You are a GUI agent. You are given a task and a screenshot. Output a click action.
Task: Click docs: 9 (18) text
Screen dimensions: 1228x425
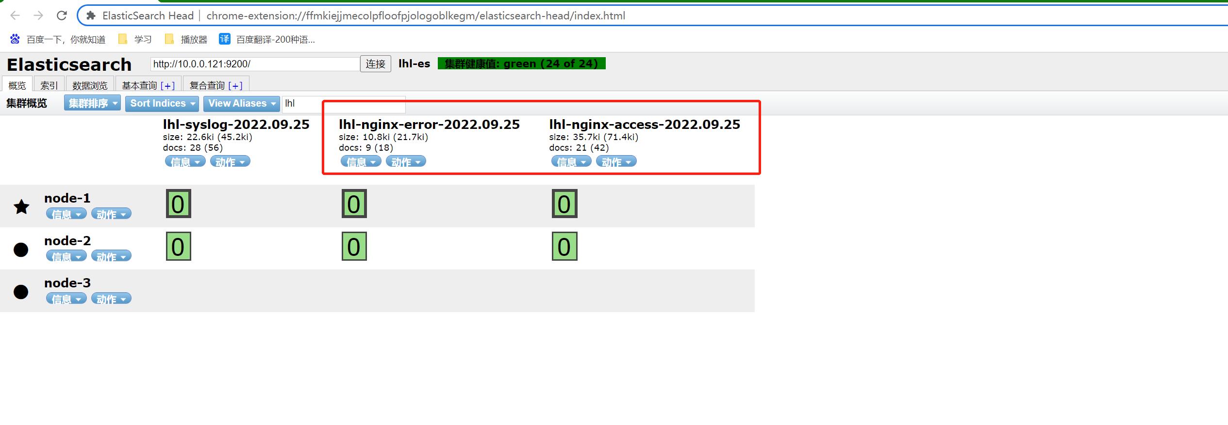(366, 148)
